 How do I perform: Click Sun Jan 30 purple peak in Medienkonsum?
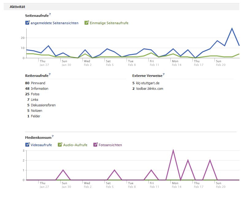[x=63, y=170]
